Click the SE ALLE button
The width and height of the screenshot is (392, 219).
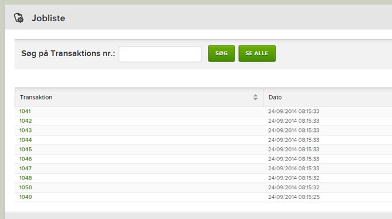coord(257,53)
